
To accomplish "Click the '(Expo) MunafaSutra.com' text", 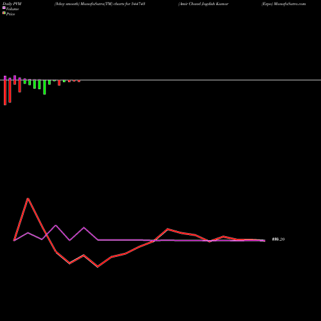I will coord(284,4).
